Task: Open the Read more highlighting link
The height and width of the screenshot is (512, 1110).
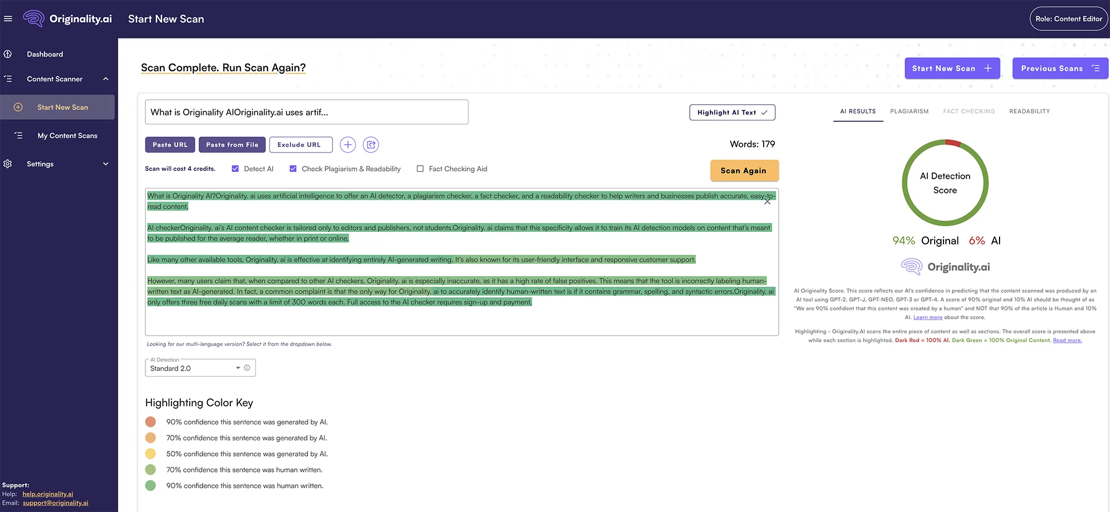Action: click(x=1067, y=340)
